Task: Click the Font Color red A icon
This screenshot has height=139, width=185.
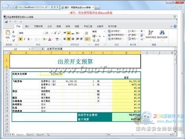Action: click(x=50, y=39)
